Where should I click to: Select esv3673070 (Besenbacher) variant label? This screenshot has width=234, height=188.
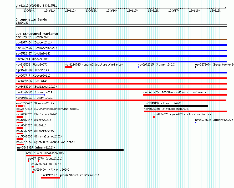(x=215, y=65)
